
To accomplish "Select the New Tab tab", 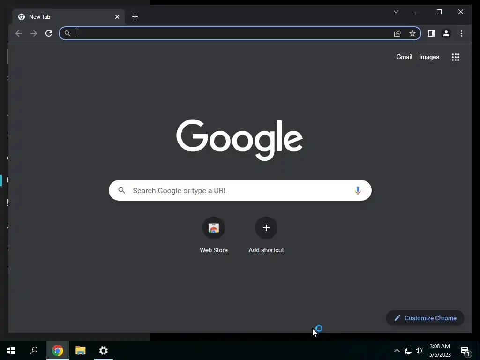I will pos(68,17).
